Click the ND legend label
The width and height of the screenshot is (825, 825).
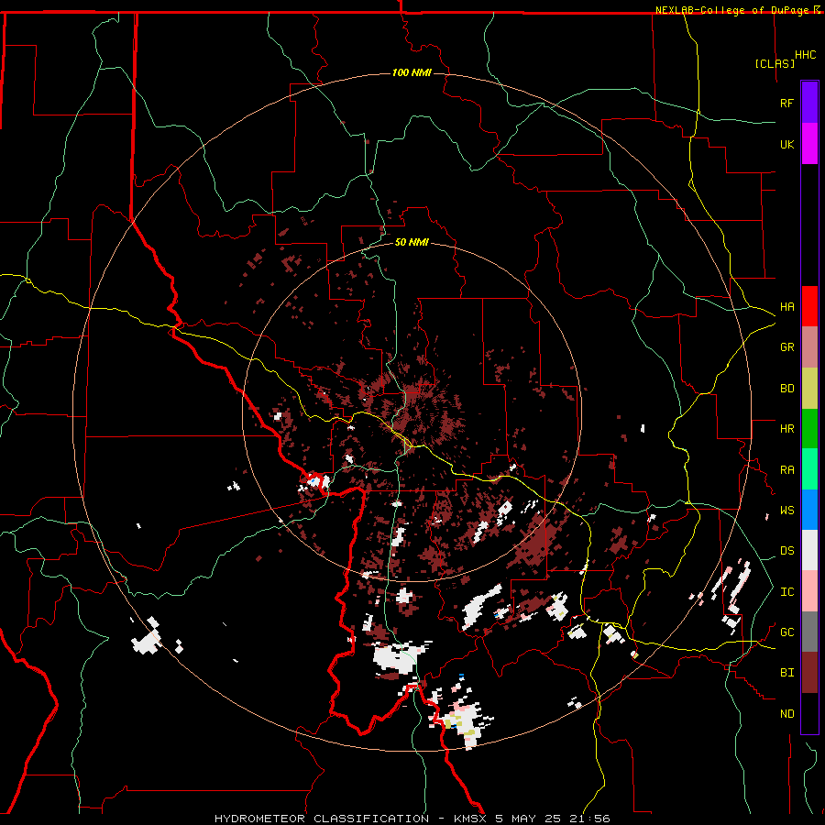point(786,714)
